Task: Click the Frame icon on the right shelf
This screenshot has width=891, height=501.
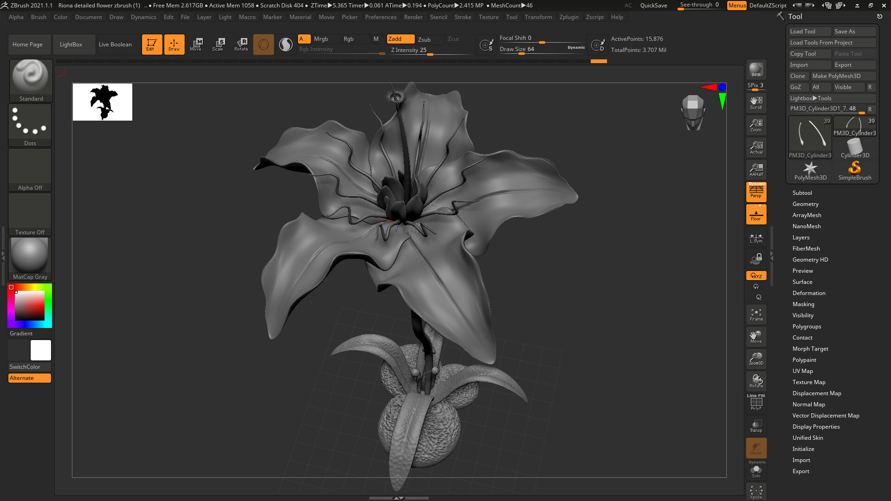Action: (756, 315)
